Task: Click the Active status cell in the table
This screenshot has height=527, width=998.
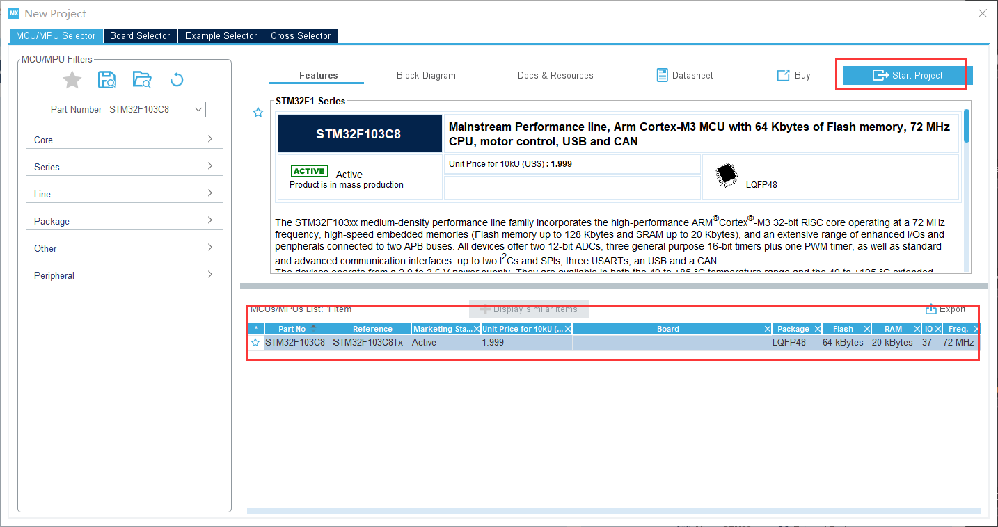Action: pos(425,343)
